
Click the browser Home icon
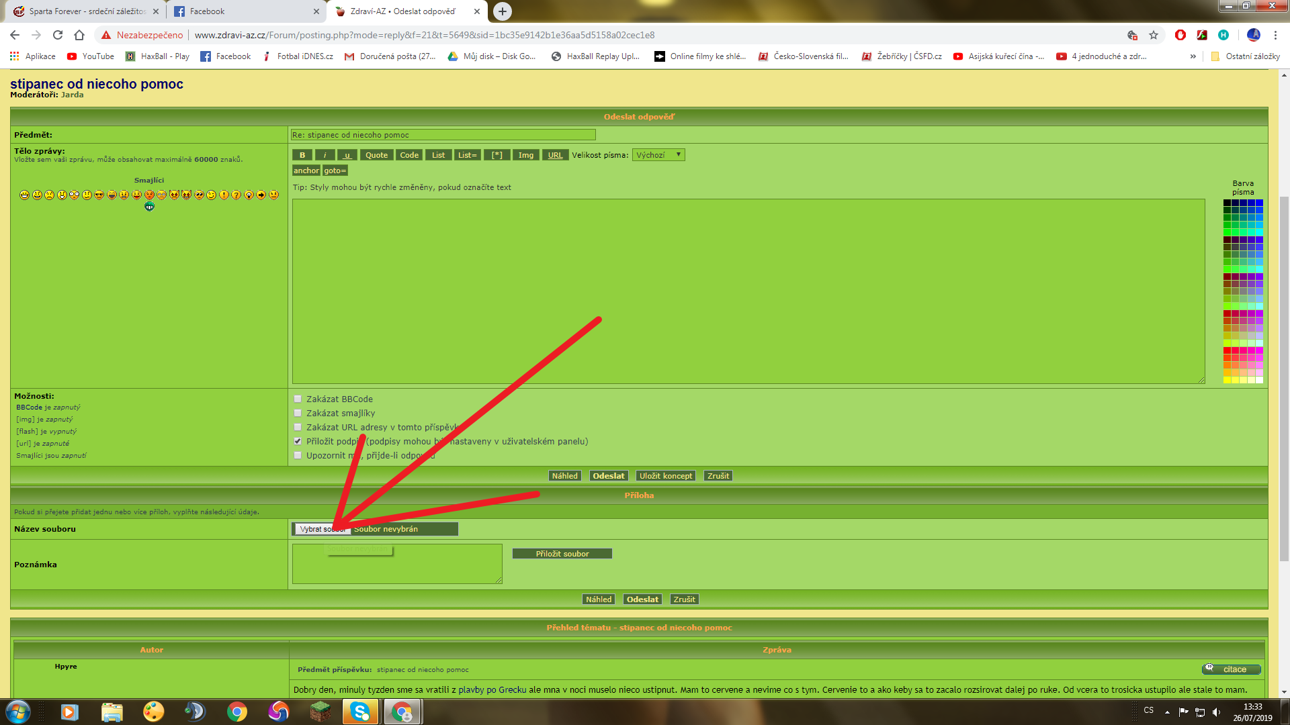[x=79, y=35]
